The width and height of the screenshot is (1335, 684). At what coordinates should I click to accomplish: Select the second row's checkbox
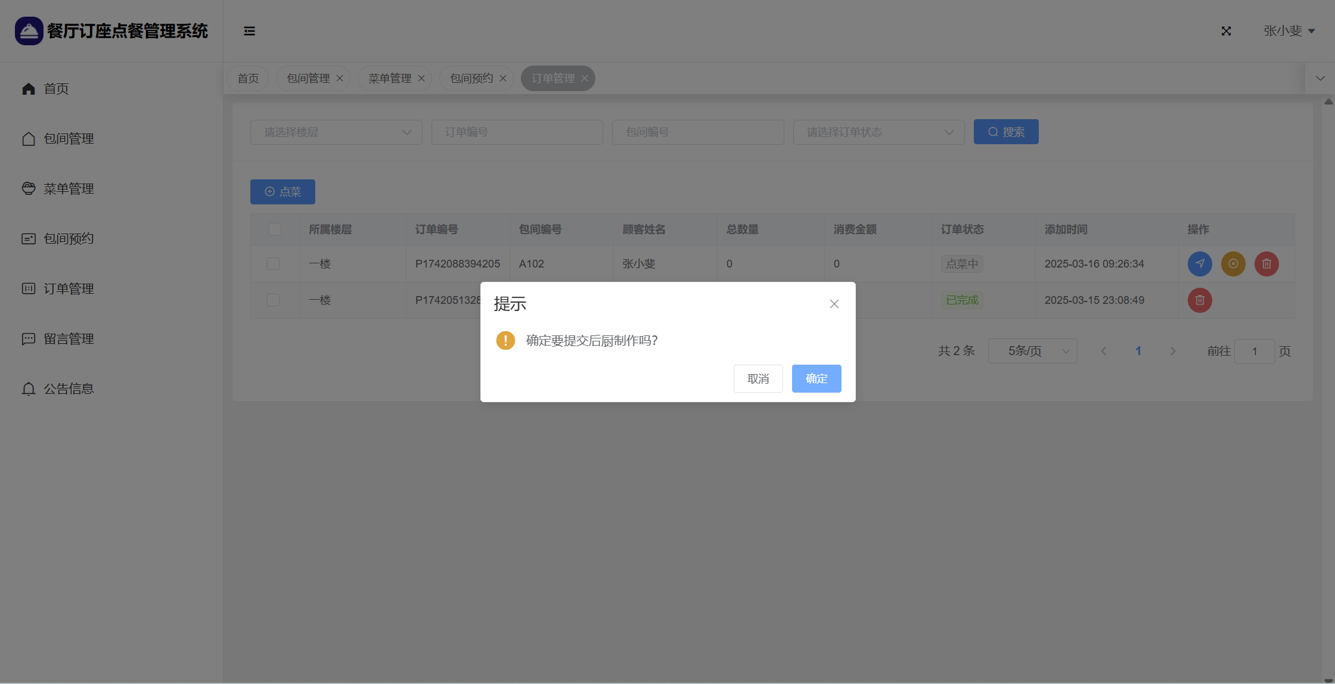[273, 300]
